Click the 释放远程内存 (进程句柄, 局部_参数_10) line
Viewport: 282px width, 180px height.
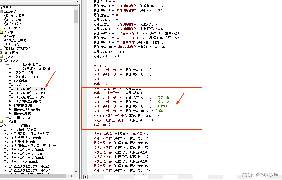[x=122, y=170]
